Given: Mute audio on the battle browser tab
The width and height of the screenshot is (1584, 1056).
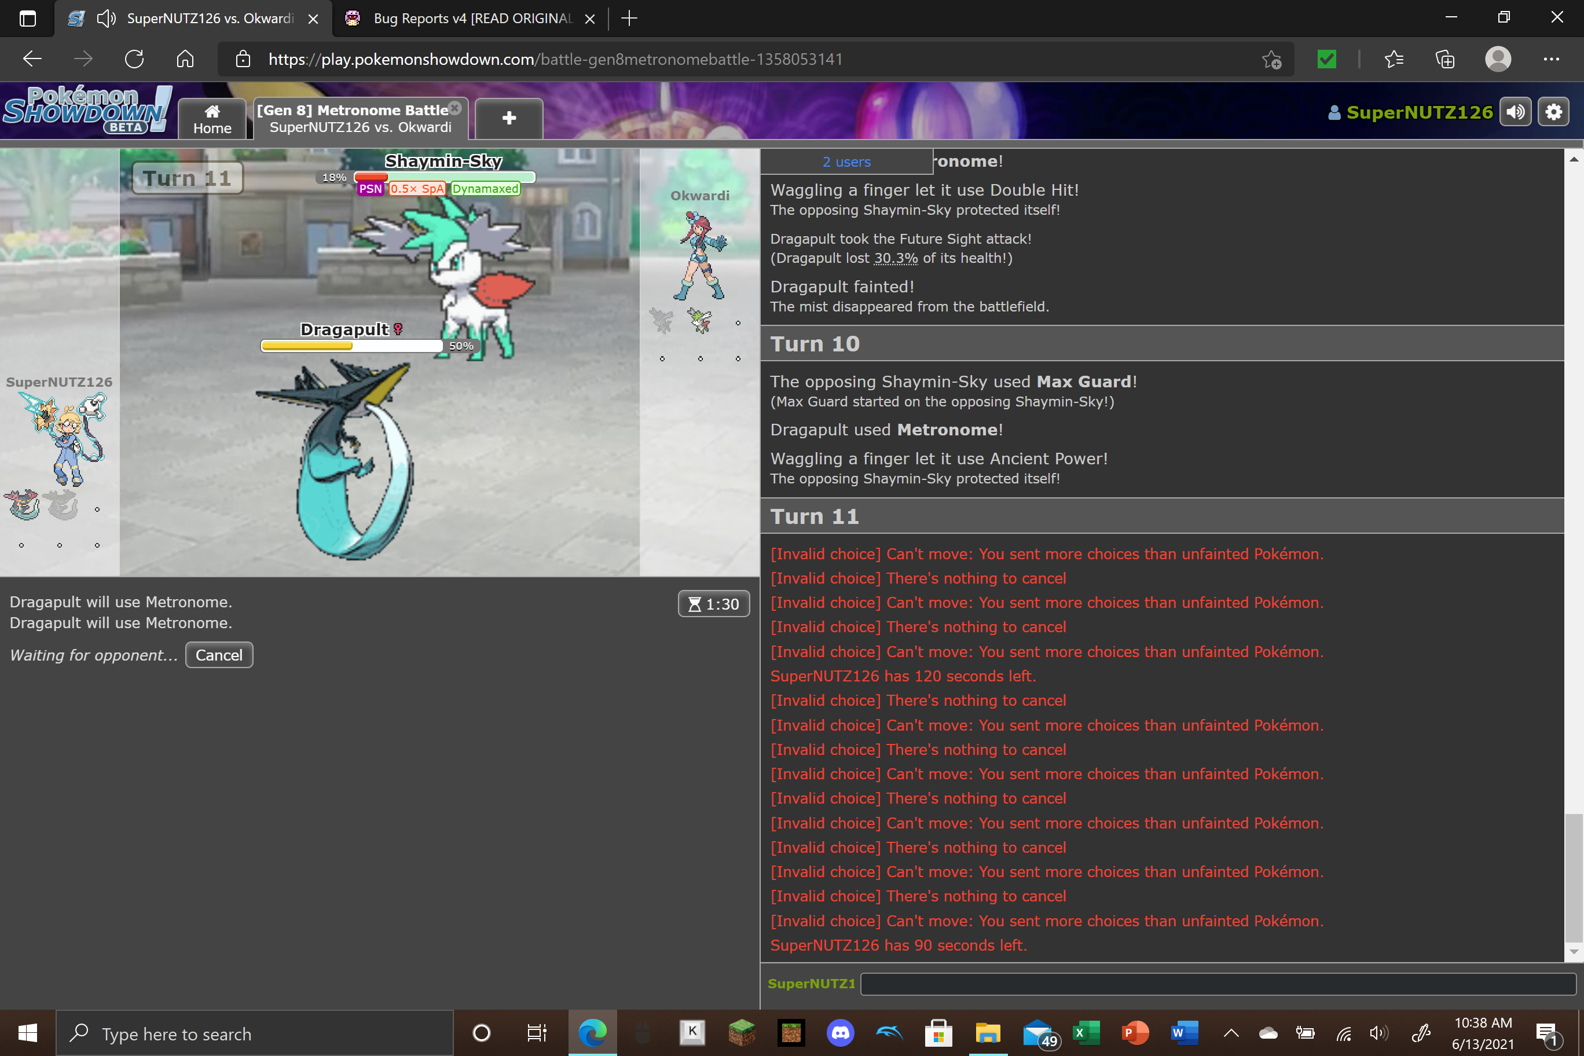Looking at the screenshot, I should pyautogui.click(x=107, y=18).
